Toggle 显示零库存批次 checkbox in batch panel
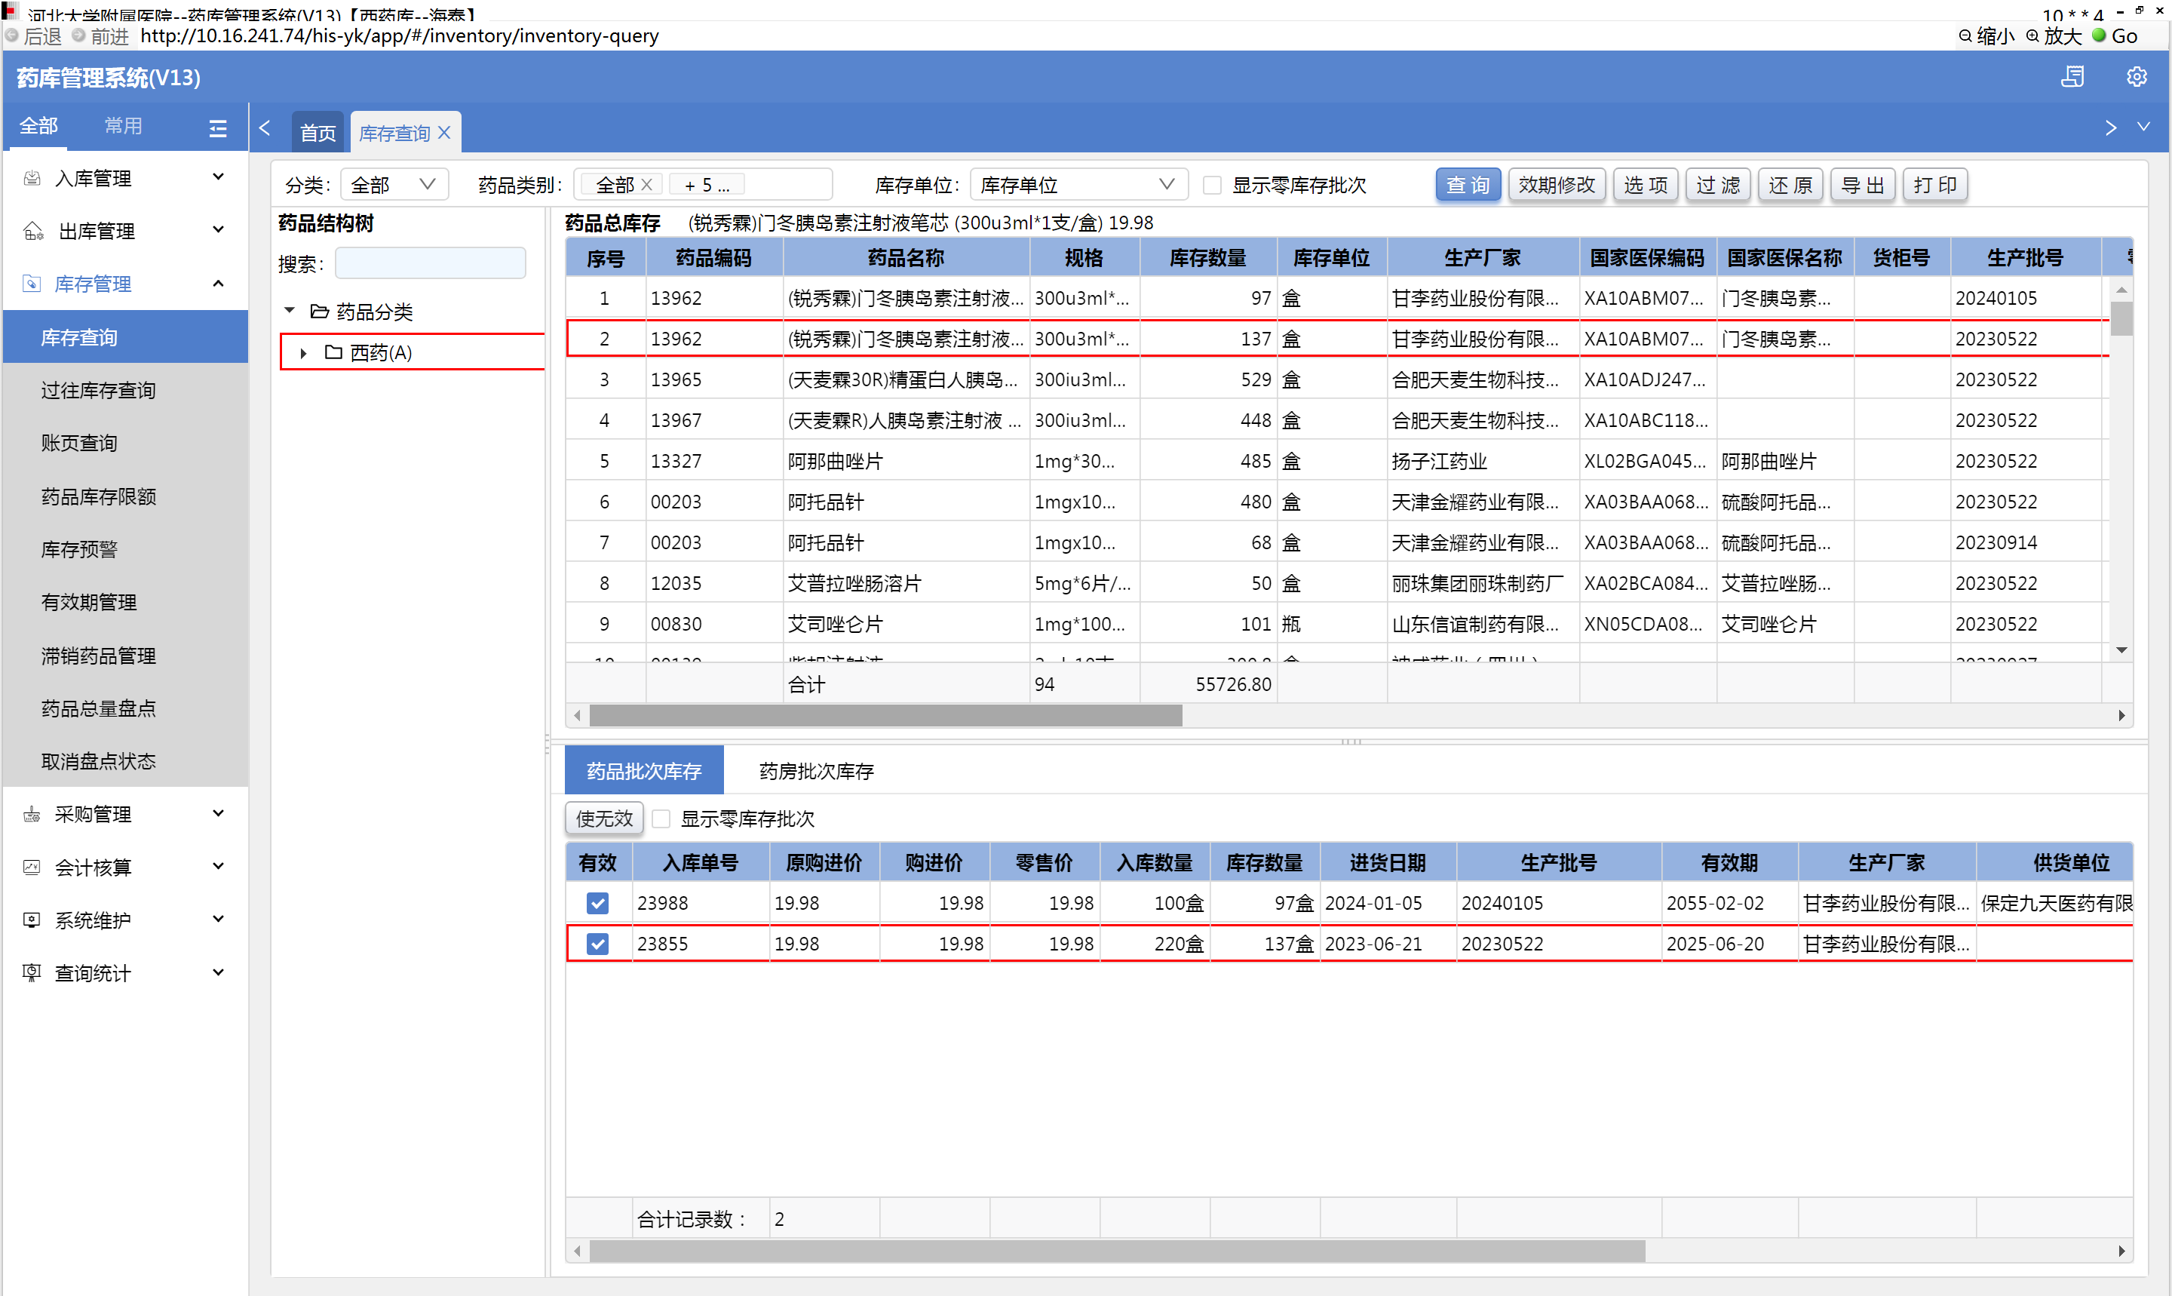Screen dimensions: 2172x1296 [661, 818]
